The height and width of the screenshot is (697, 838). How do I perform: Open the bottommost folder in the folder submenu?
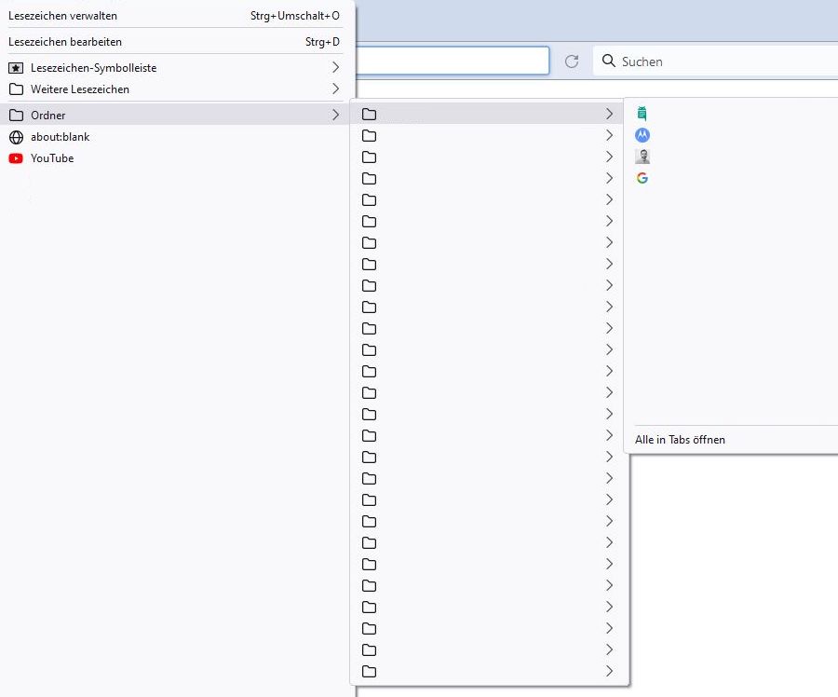pyautogui.click(x=489, y=671)
